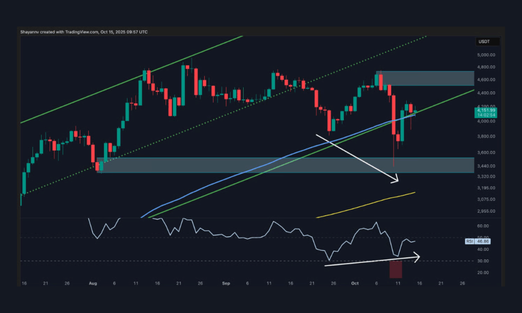Click the Sep label on time axis

coord(225,283)
